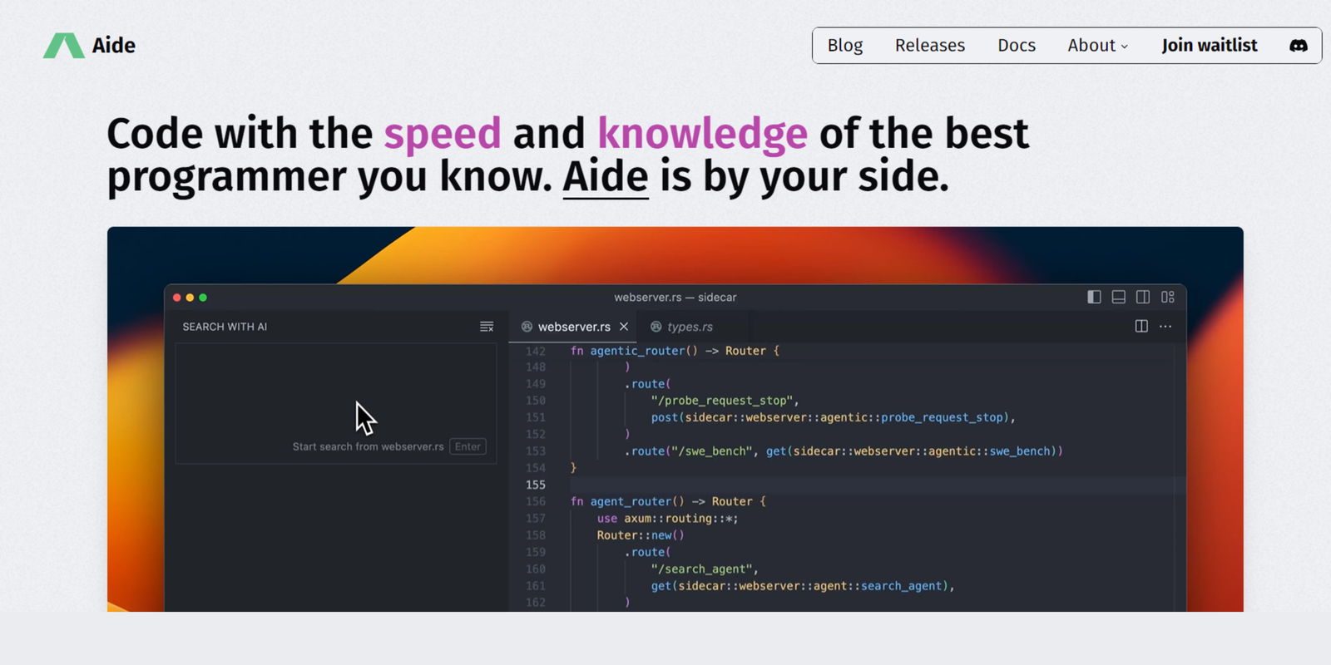Viewport: 1331px width, 665px height.
Task: Click probe_request_stop post call on line 151
Action: click(833, 417)
